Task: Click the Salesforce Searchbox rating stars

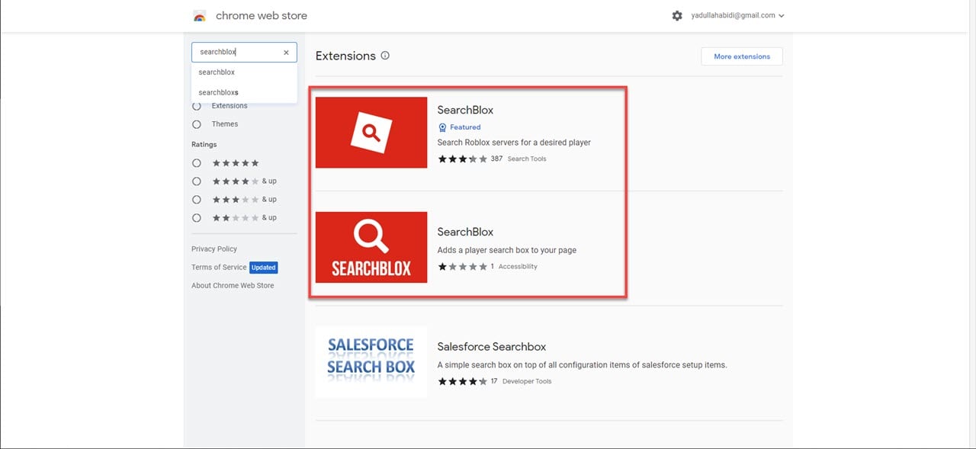Action: pyautogui.click(x=462, y=381)
